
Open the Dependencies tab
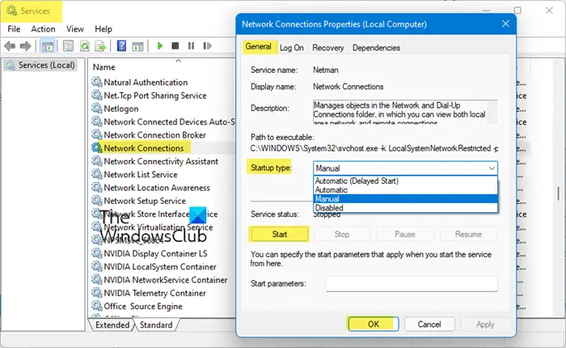[376, 48]
